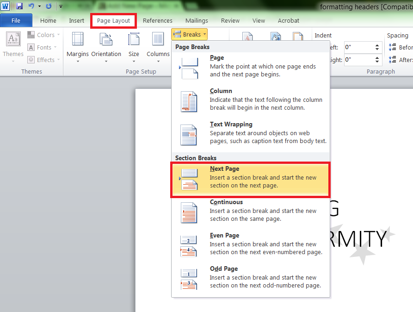The width and height of the screenshot is (413, 312).
Task: Click the page Size icon
Action: [x=134, y=45]
